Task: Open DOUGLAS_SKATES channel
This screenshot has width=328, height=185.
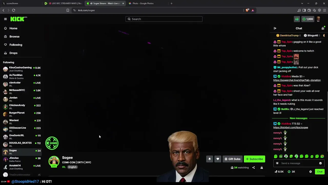Action: 22,144
